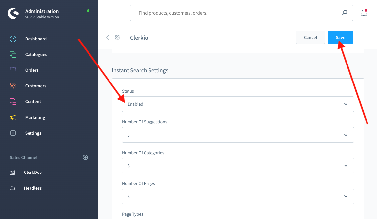
Task: Open the Dashboard gauge icon
Action: click(13, 39)
